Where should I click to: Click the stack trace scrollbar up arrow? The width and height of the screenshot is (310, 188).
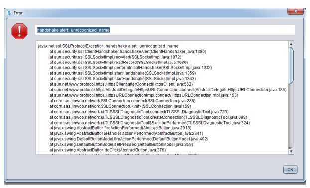tap(291, 44)
